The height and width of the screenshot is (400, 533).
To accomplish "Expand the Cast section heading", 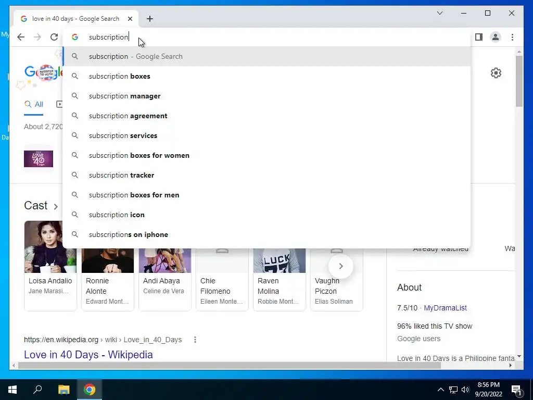I will tap(41, 205).
